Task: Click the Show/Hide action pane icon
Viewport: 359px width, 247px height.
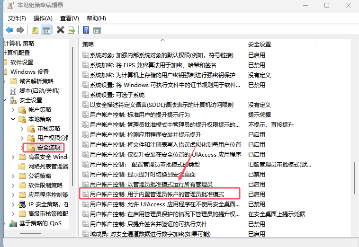Action: tap(97, 30)
